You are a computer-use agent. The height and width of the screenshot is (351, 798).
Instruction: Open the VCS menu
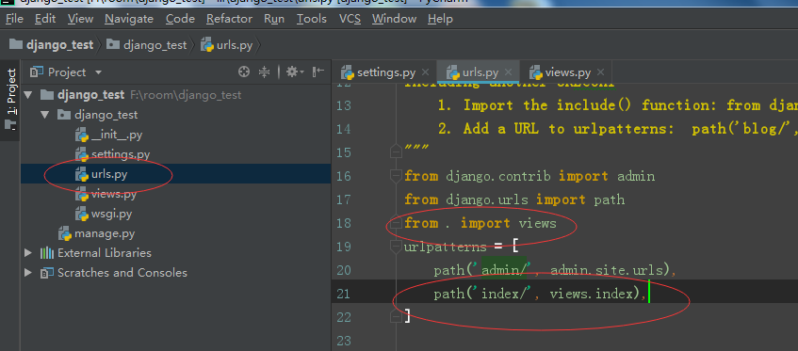click(x=350, y=19)
